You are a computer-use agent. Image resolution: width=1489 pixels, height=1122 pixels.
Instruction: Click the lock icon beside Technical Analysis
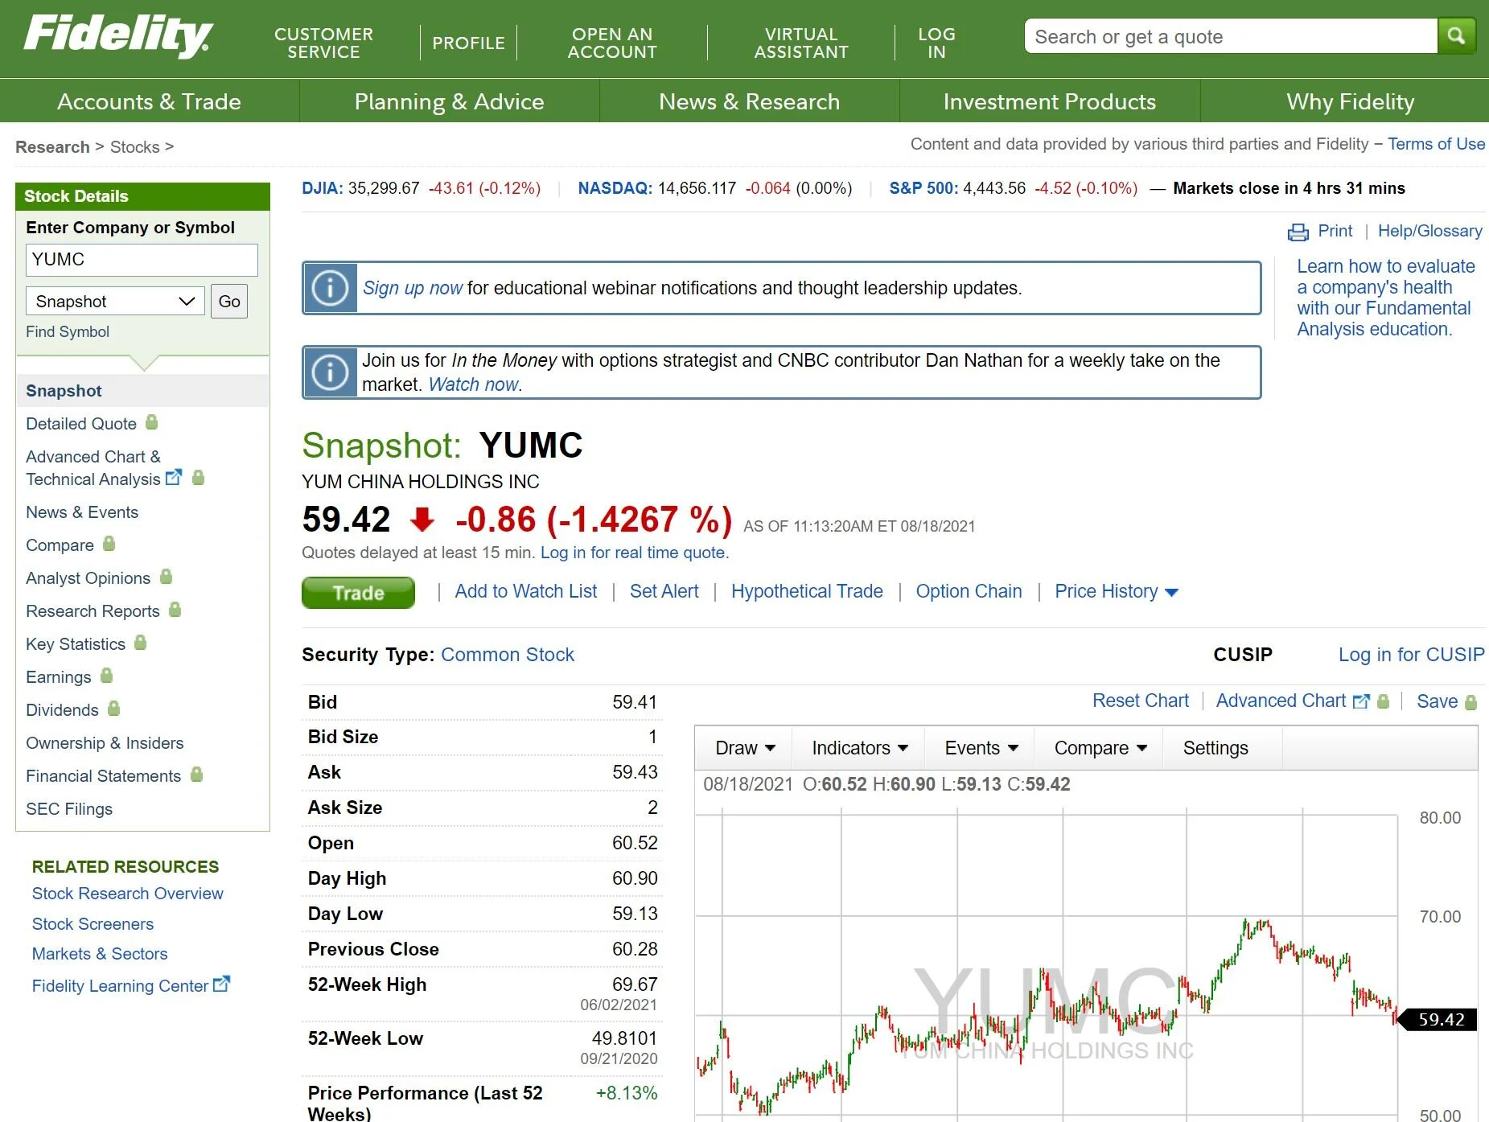(x=198, y=478)
